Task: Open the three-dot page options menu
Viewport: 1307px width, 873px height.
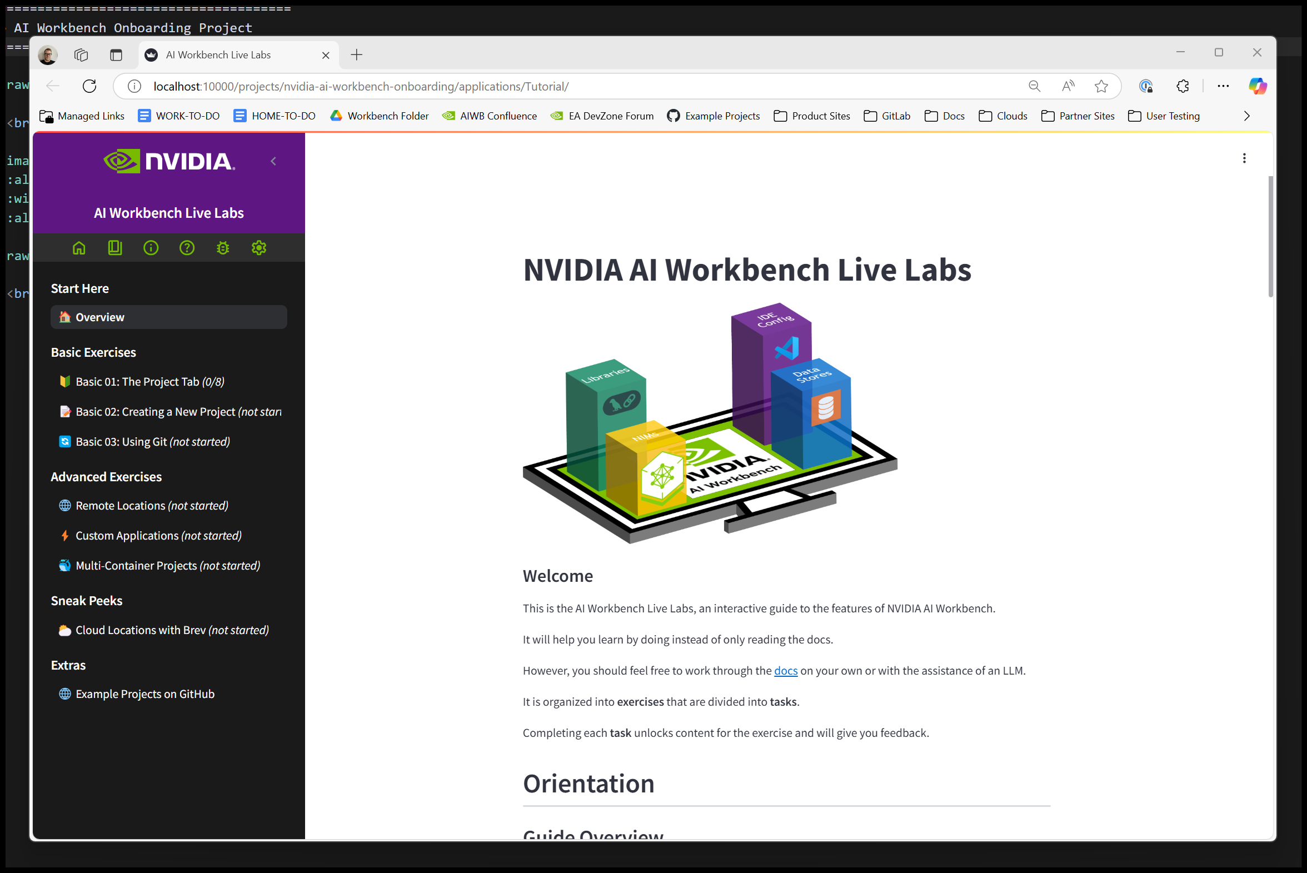Action: (1244, 159)
